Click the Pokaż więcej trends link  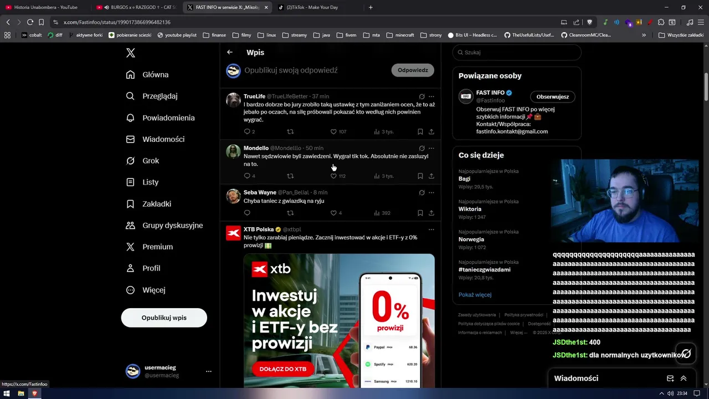coord(475,295)
